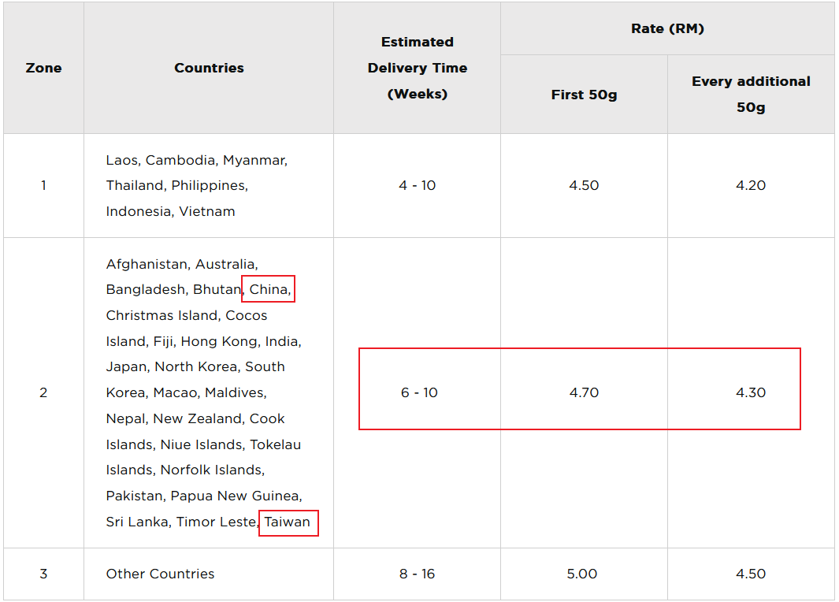Select the "Rate (RM)" header
Image resolution: width=839 pixels, height=602 pixels.
667,28
